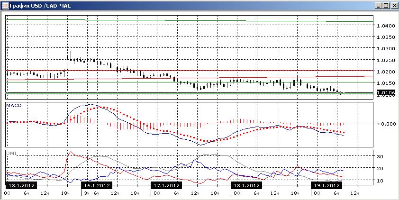Minimize the USD/CAD chart window

(x=378, y=6)
